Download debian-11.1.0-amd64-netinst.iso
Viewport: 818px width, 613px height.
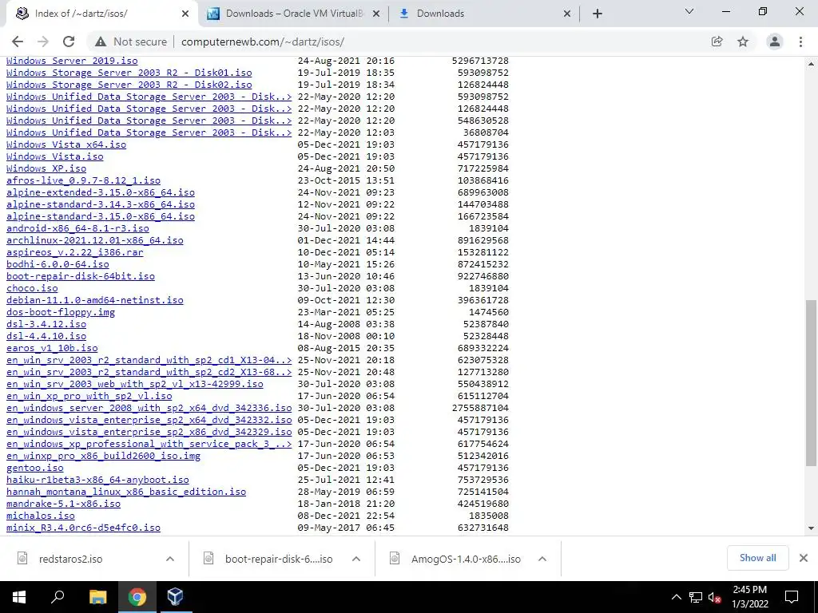[x=95, y=300]
